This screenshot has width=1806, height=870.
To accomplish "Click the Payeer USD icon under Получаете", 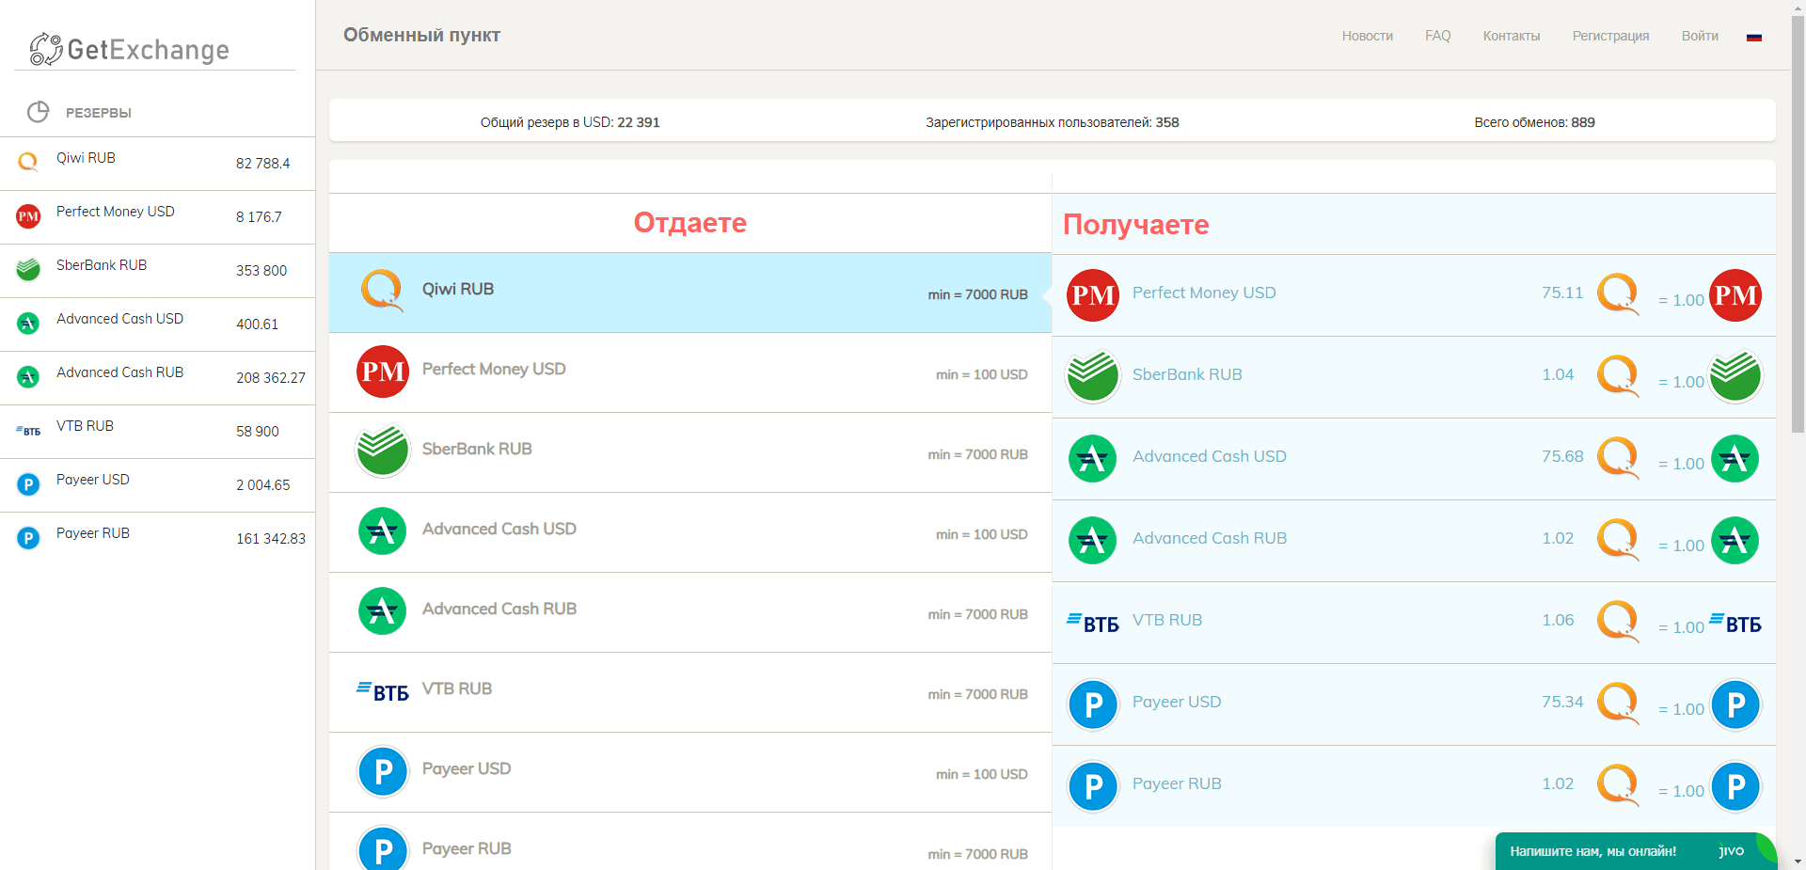I will 1092,704.
